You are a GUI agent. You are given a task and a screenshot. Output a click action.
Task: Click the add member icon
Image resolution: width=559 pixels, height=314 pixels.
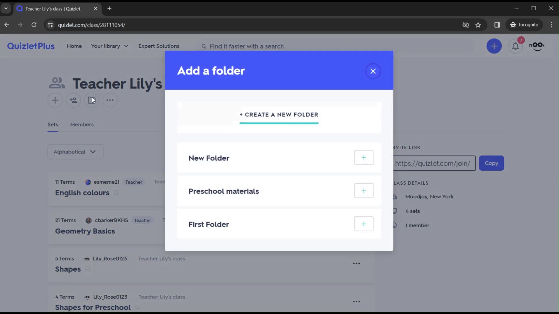click(73, 100)
